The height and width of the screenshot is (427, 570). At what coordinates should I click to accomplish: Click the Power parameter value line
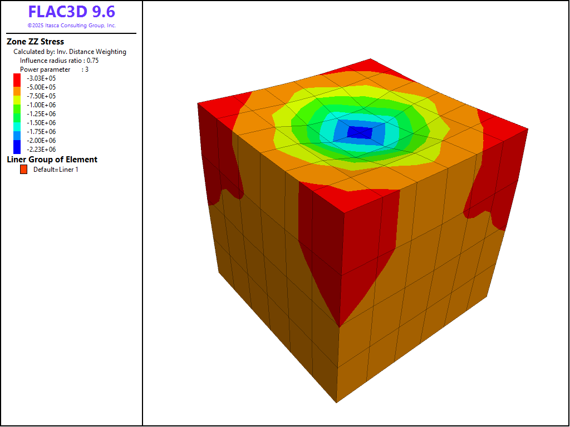click(55, 69)
